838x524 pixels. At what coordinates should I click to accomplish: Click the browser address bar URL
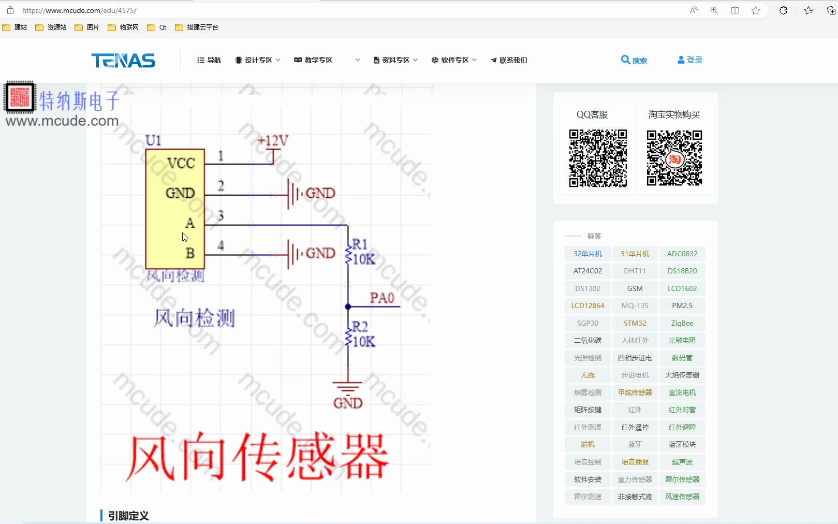pos(79,10)
